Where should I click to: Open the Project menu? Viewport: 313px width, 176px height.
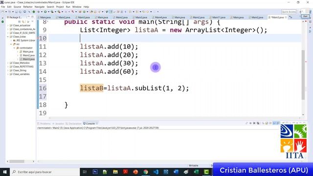point(60,7)
